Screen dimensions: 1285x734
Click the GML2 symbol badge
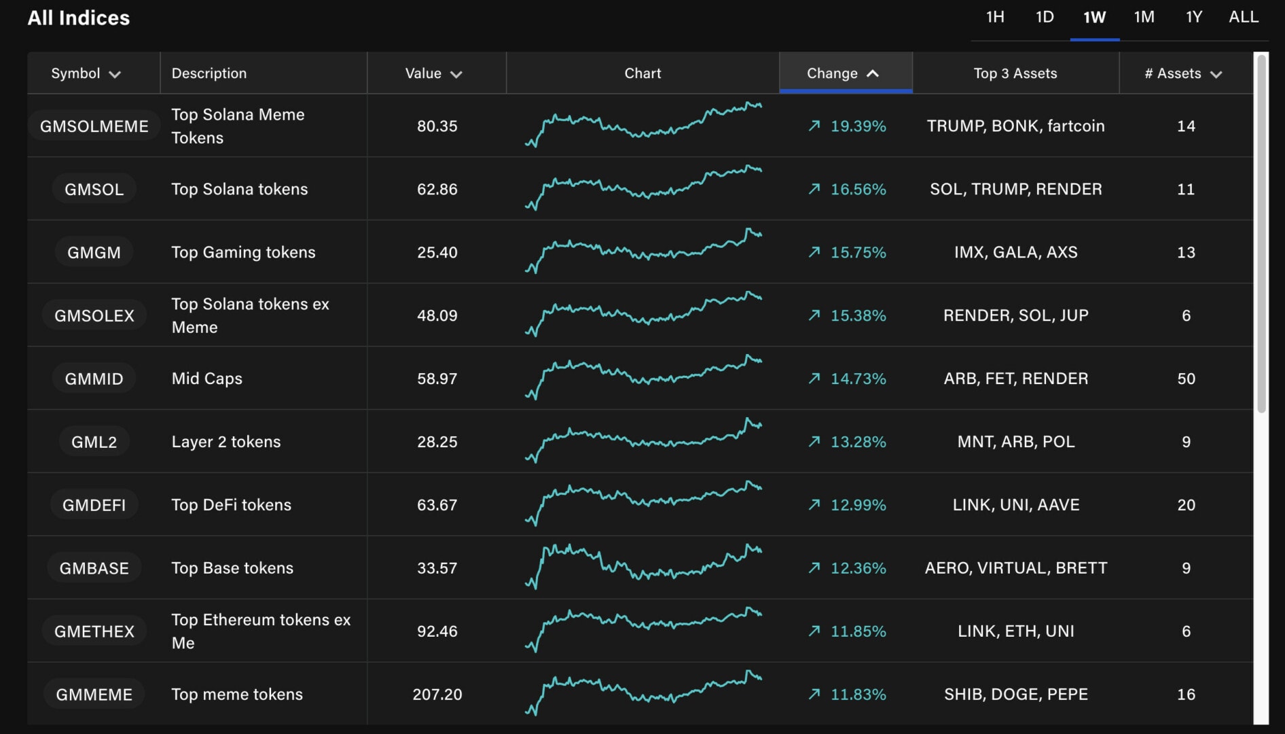point(94,442)
